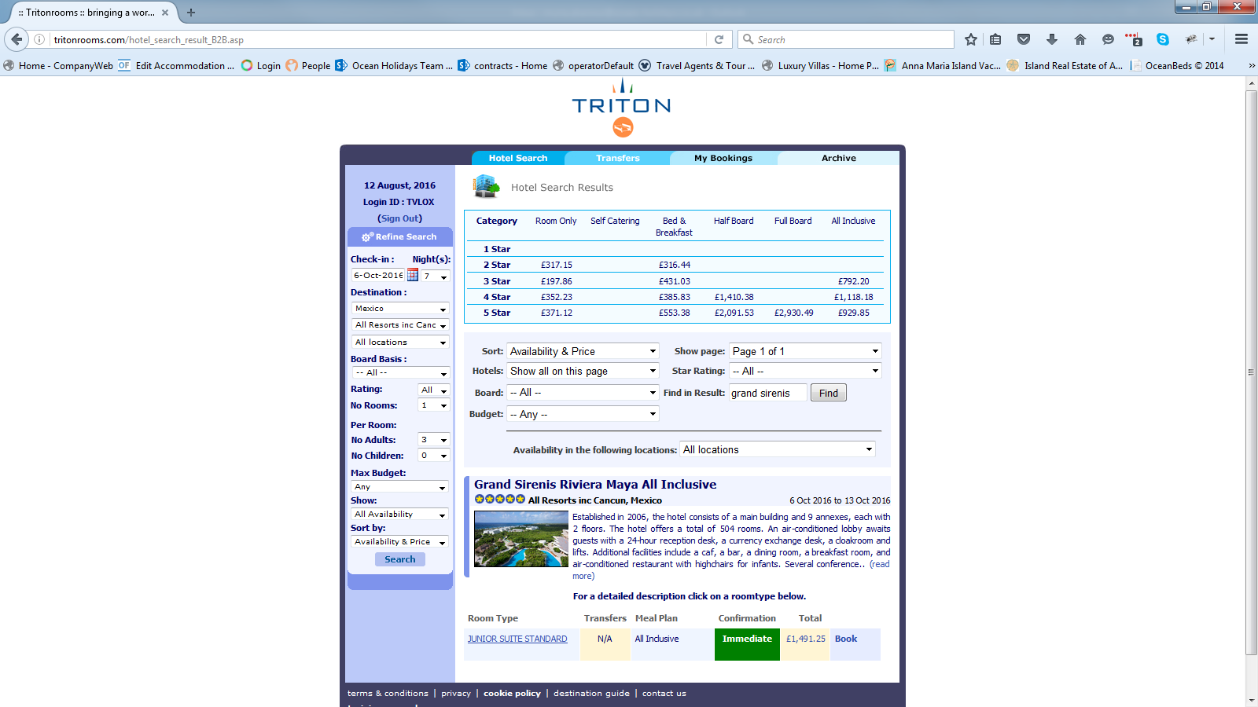Viewport: 1258px width, 707px height.
Task: Open the Ocean Holidays Team bookmark
Action: (394, 66)
